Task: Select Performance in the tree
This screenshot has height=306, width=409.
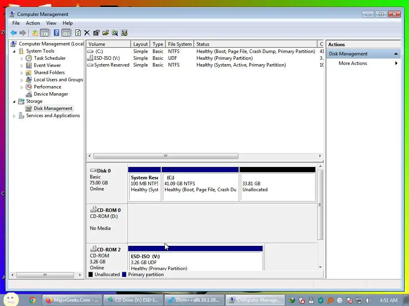Action: [48, 86]
